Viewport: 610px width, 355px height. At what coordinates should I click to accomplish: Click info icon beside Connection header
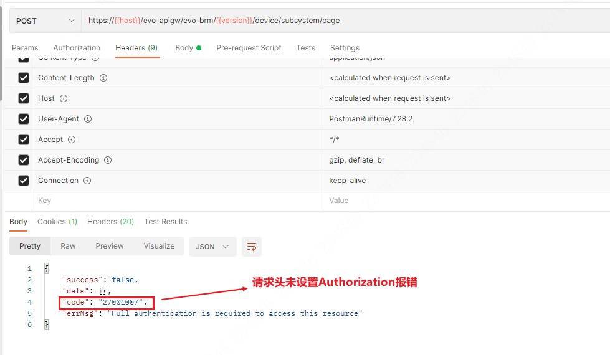[87, 181]
